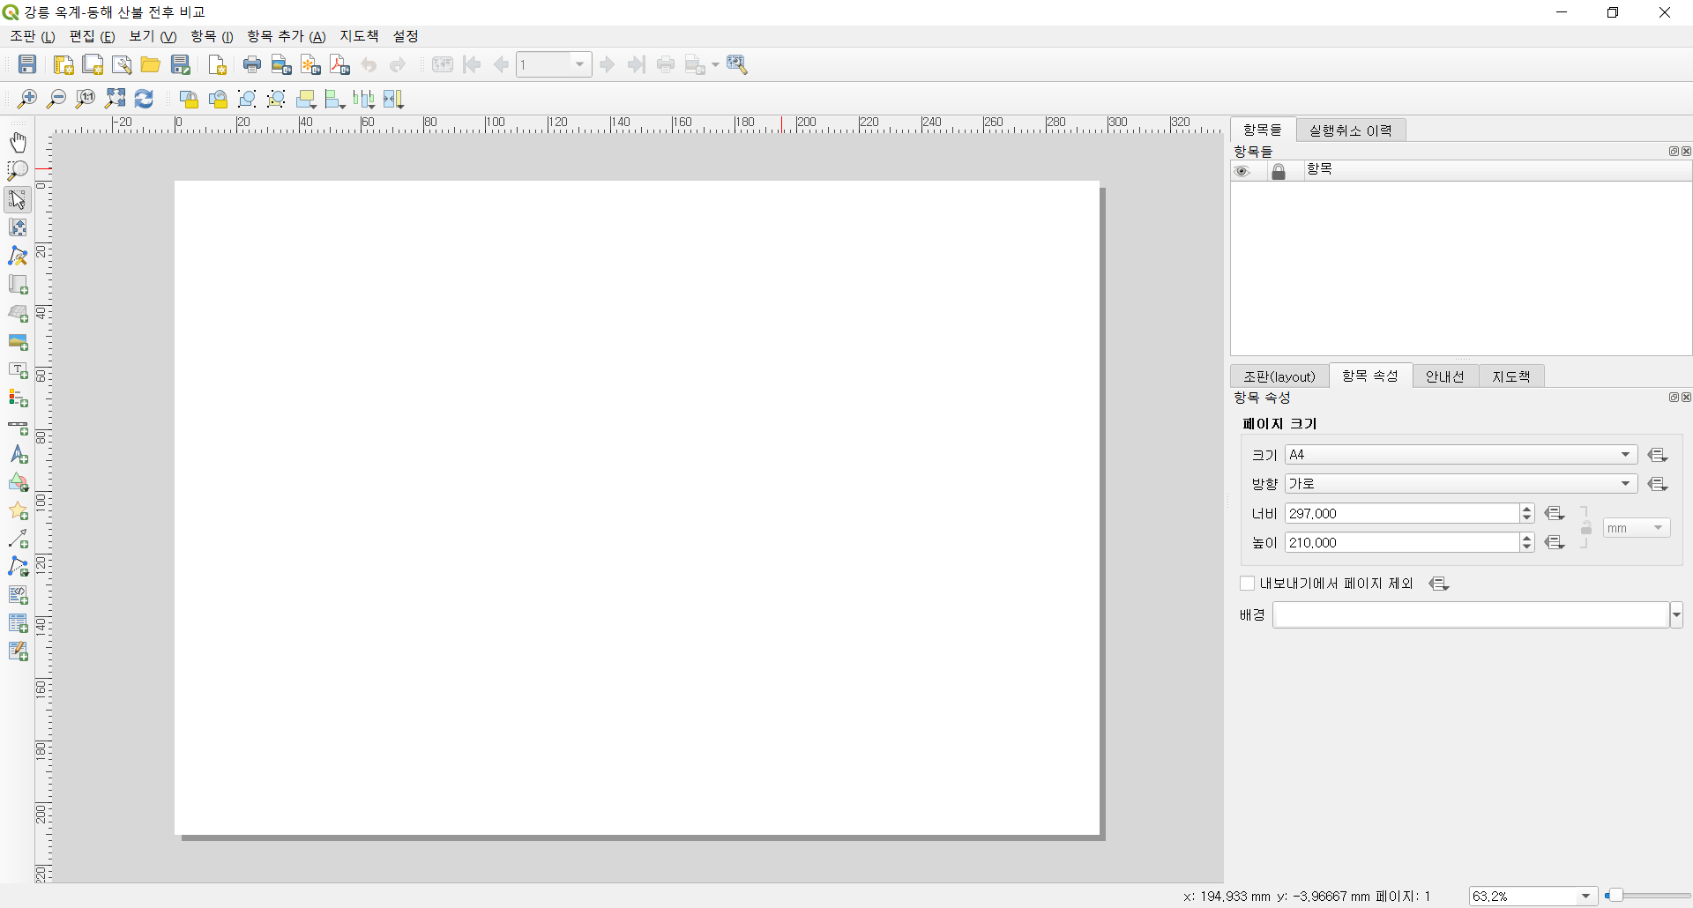The height and width of the screenshot is (908, 1693).
Task: Unlock all items icon
Action: pyautogui.click(x=218, y=99)
